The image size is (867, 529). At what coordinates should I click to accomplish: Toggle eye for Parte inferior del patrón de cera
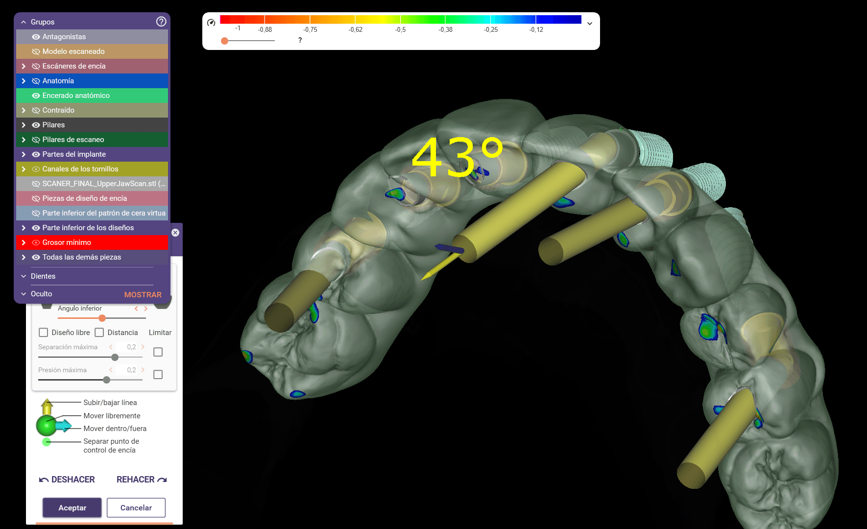pyautogui.click(x=36, y=213)
